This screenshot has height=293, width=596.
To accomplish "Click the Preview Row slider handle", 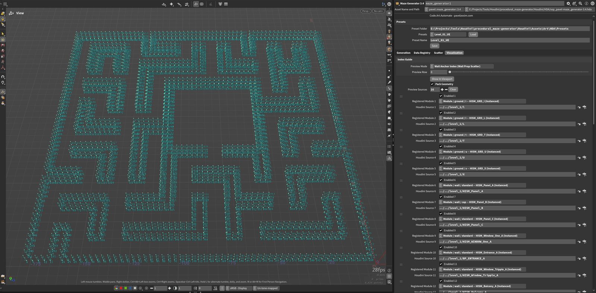I will (450, 72).
